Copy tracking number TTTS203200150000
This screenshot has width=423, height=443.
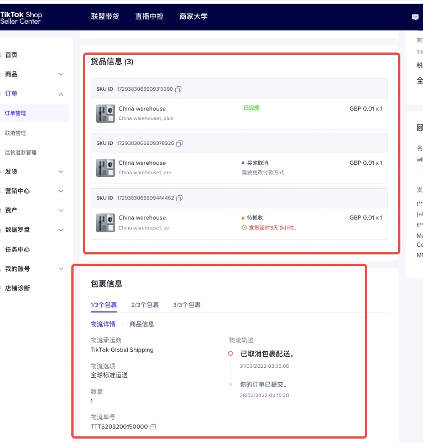point(153,427)
